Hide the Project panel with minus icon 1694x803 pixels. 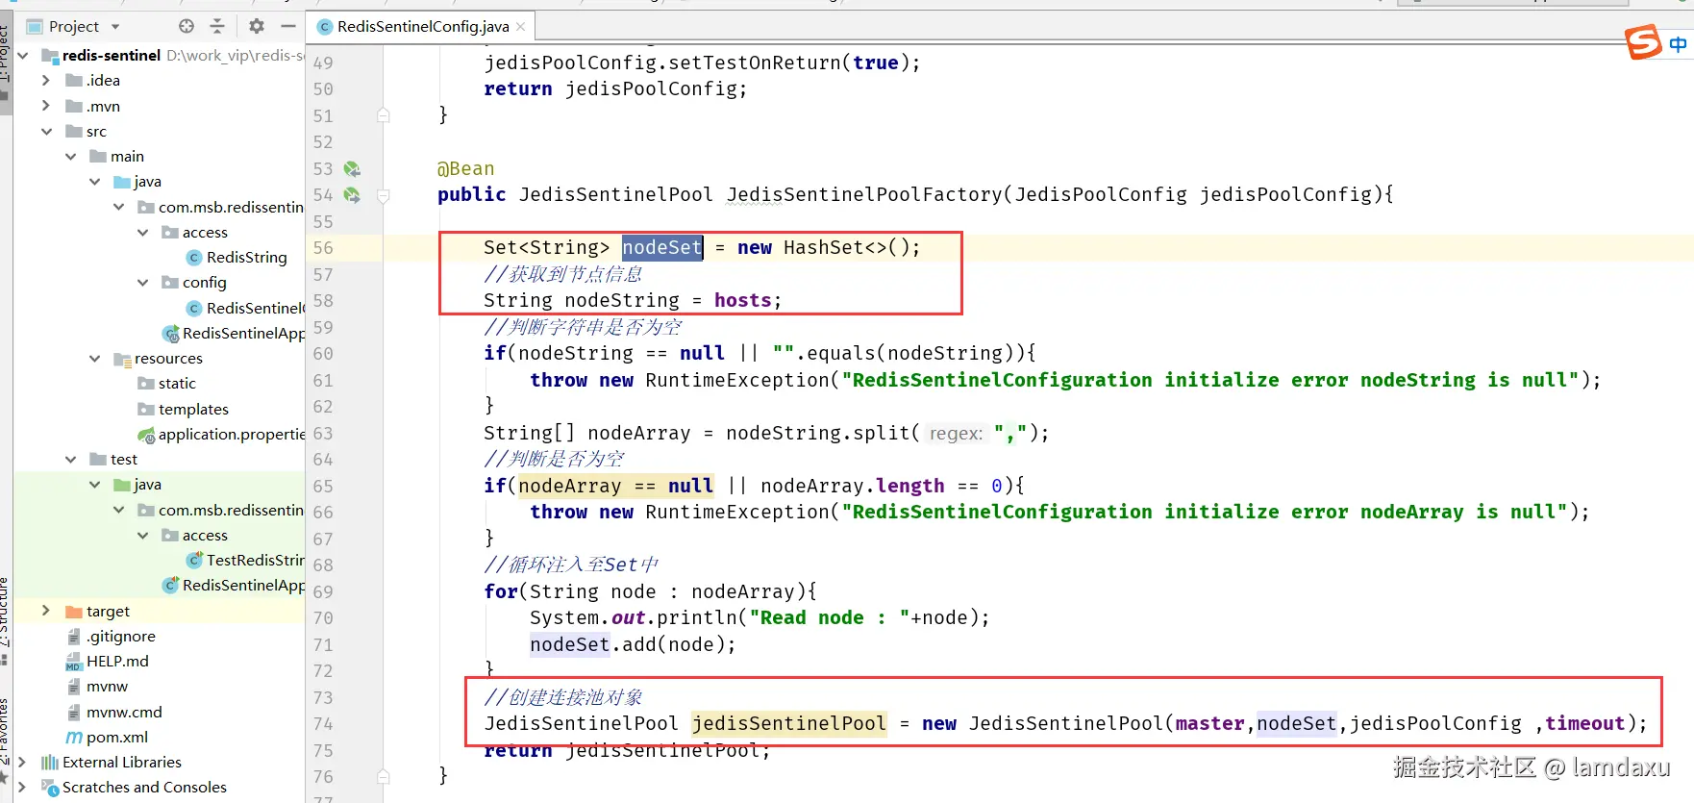(x=287, y=26)
